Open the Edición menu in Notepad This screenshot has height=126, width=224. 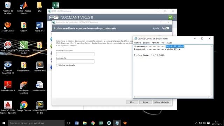click(x=146, y=43)
